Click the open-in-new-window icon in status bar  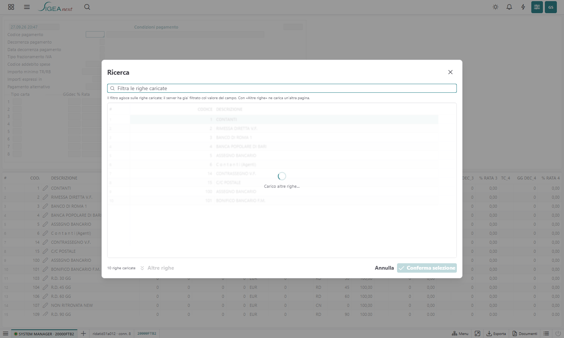tap(478, 333)
